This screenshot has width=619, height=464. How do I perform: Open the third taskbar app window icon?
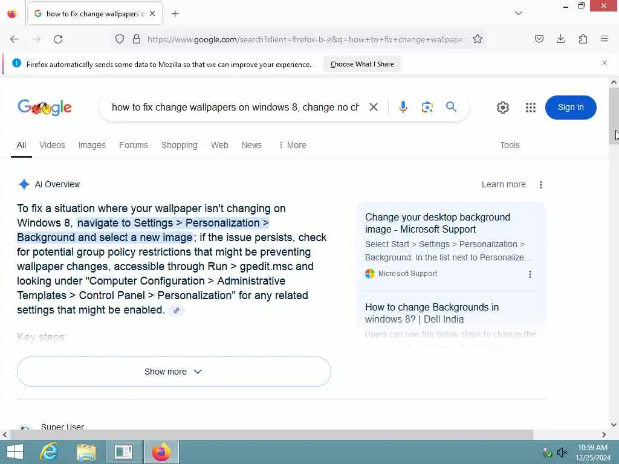coord(123,452)
